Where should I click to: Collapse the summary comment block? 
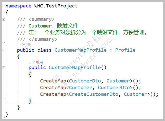pos(4,19)
